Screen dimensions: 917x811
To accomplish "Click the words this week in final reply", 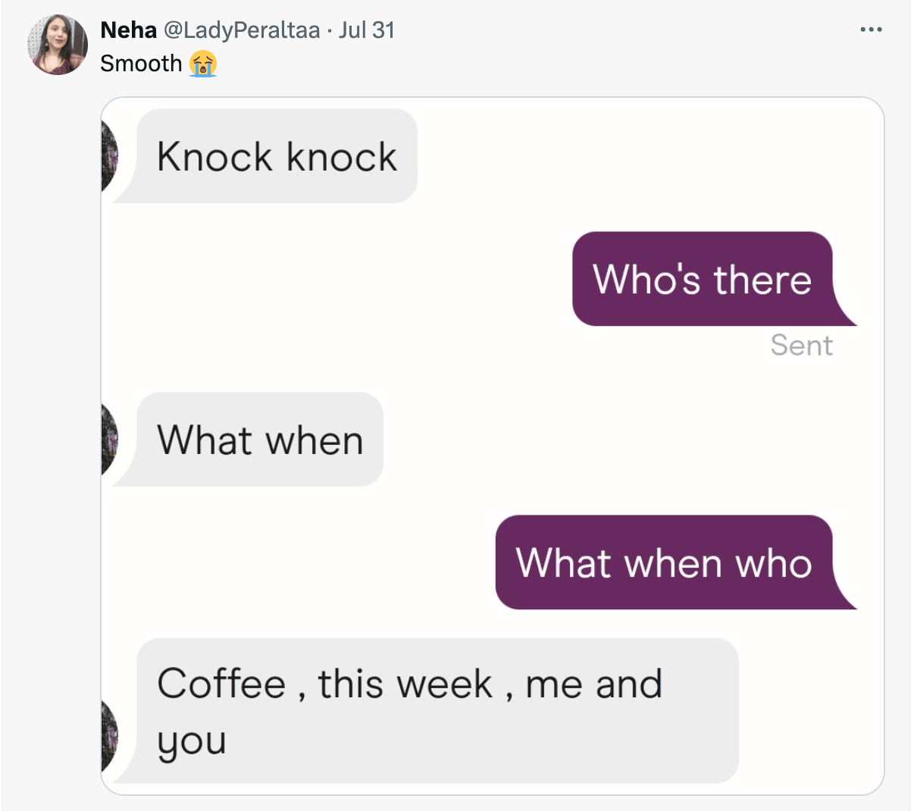I will (x=405, y=684).
